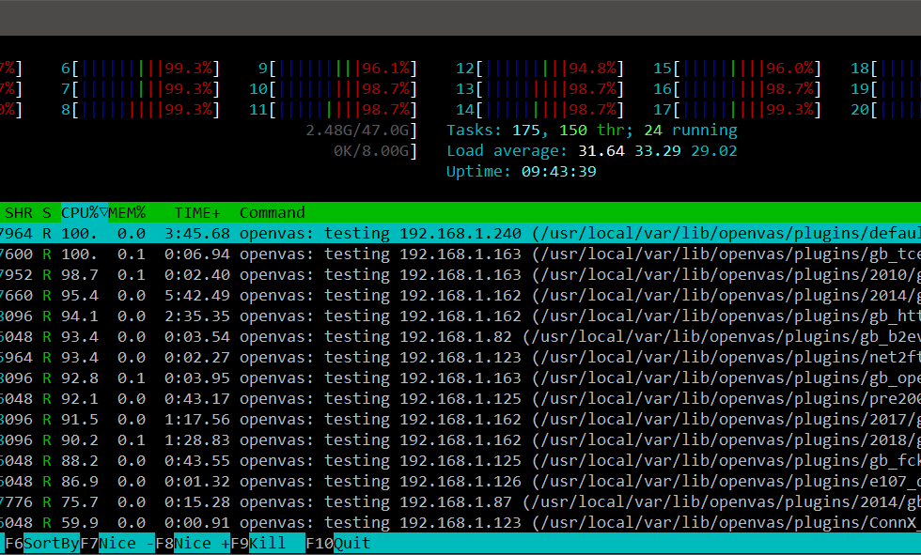Sort by the Command column header

coord(273,212)
